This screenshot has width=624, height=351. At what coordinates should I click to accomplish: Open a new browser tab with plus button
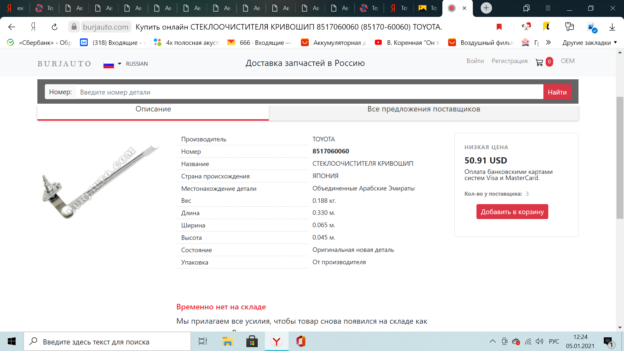[x=486, y=8]
